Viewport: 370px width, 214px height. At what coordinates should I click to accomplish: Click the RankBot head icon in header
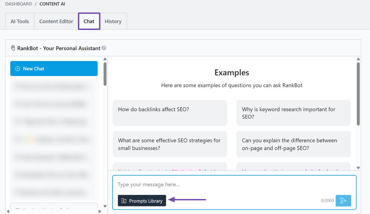[x=13, y=48]
